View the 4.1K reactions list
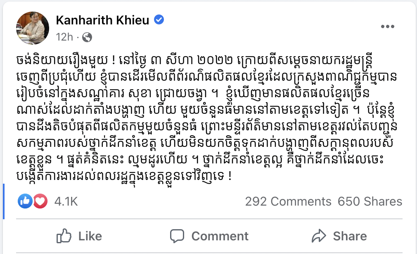This screenshot has width=417, height=254. click(x=66, y=201)
